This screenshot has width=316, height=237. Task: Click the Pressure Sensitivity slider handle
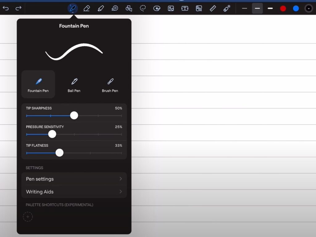tap(52, 134)
